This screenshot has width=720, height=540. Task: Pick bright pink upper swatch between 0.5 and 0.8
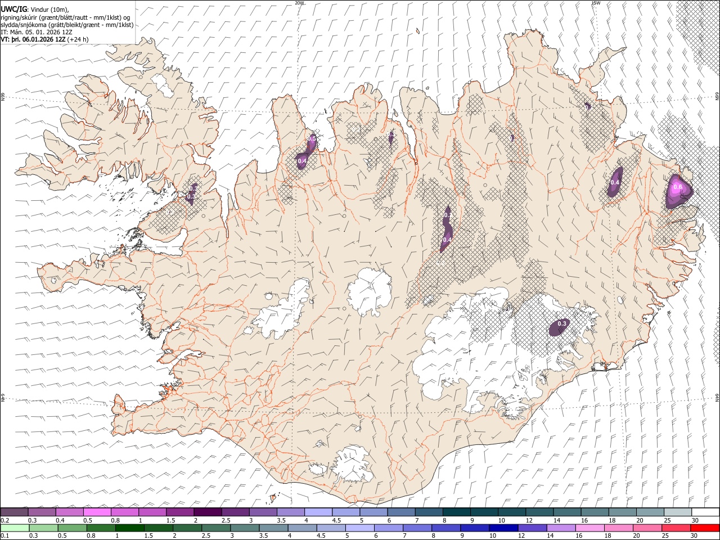[x=97, y=512]
